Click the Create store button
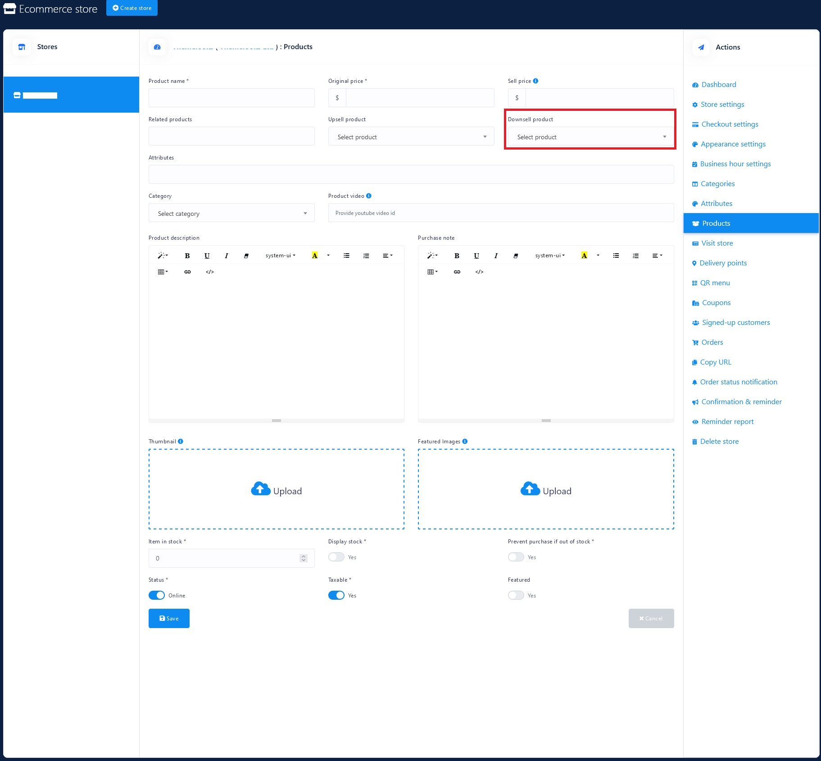The width and height of the screenshot is (821, 761). pos(132,8)
